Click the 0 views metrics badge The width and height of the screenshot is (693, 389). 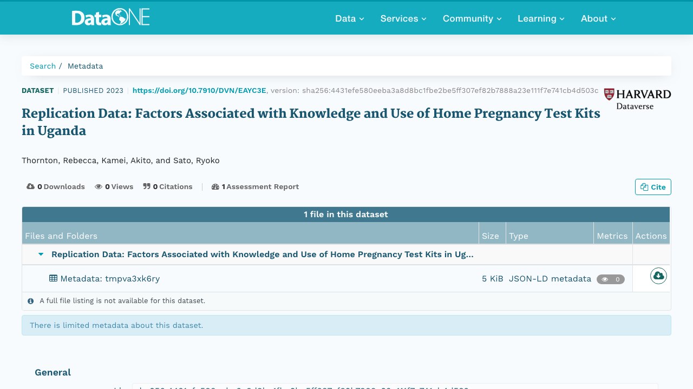point(611,279)
